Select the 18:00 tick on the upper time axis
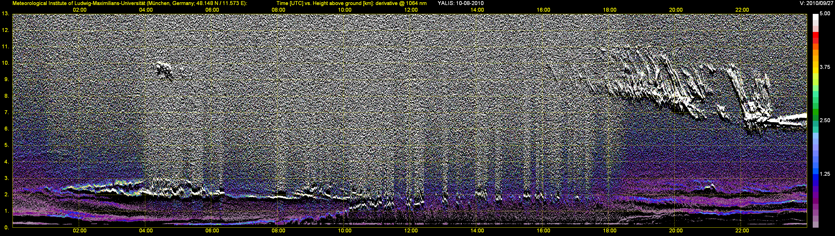The width and height of the screenshot is (835, 236). 610,10
